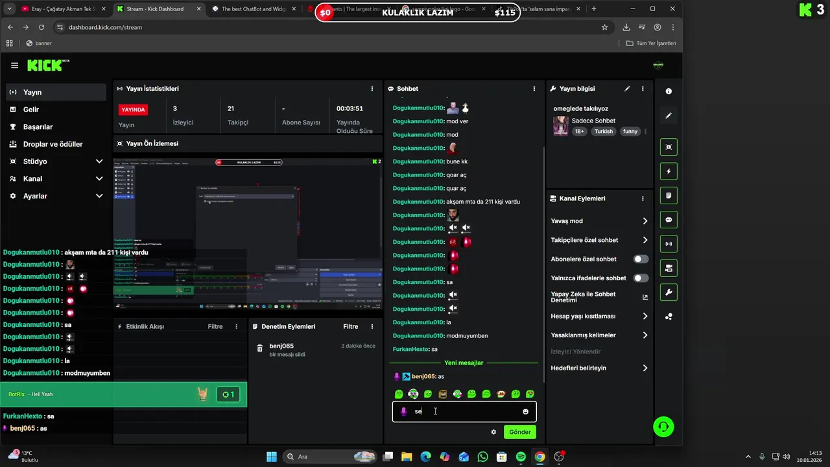Image resolution: width=830 pixels, height=467 pixels.
Task: Insert the brown angry face emote
Action: pos(442,394)
